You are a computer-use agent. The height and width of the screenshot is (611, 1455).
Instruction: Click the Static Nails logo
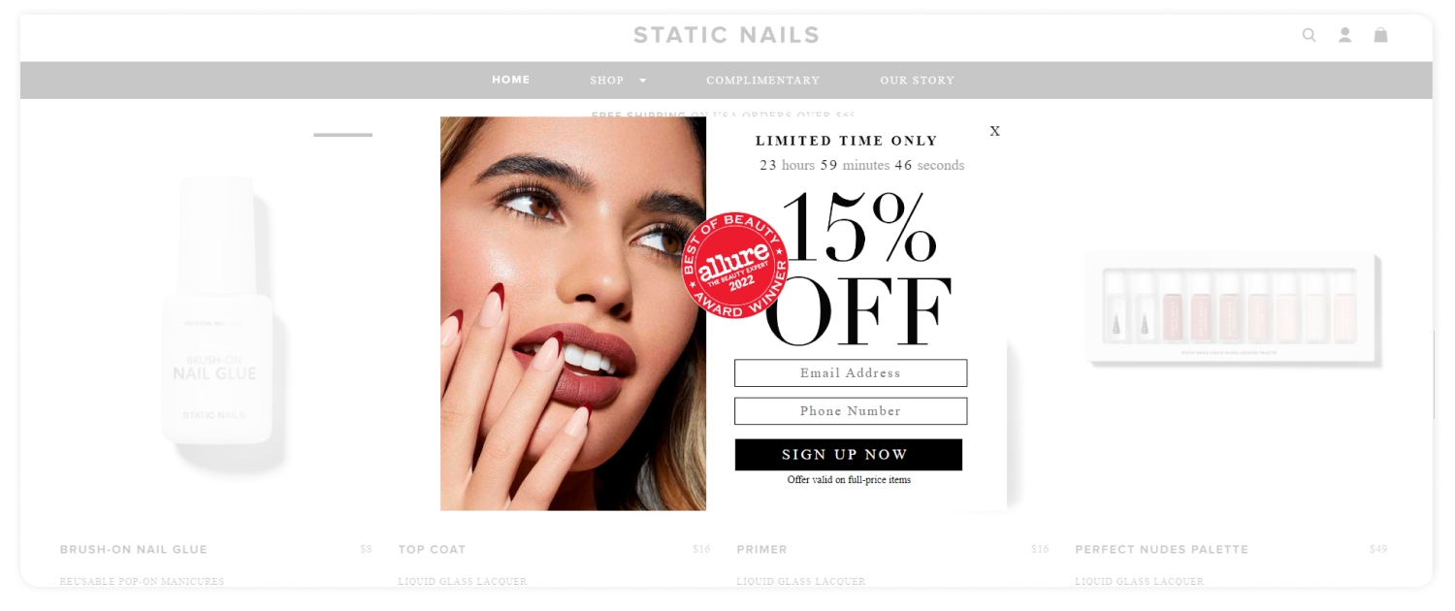(x=727, y=35)
